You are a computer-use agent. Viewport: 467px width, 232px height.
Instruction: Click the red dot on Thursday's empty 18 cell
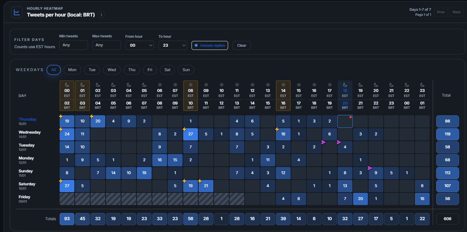click(x=351, y=116)
